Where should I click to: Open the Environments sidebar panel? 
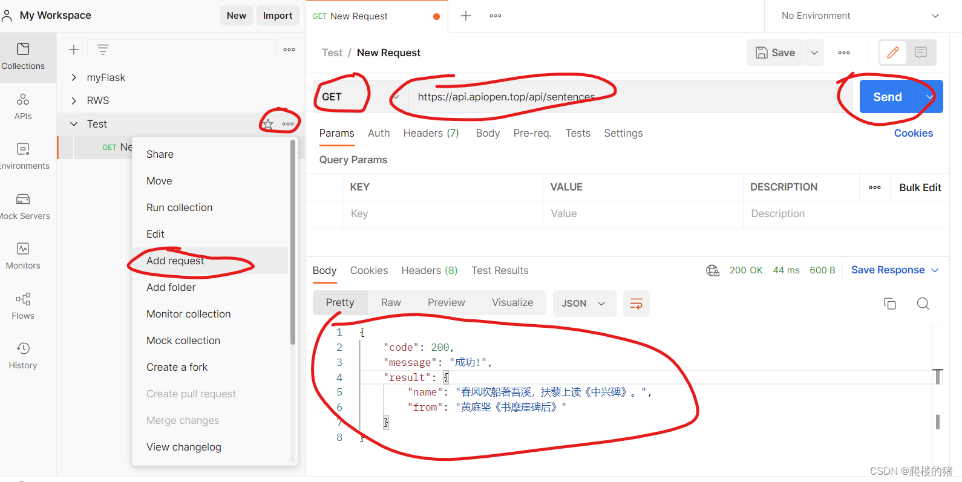click(x=23, y=156)
